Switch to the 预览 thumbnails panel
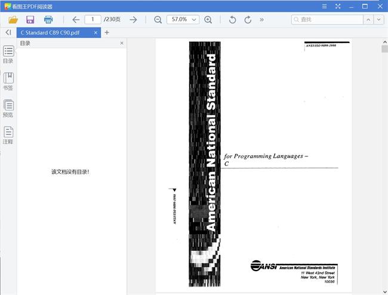The height and width of the screenshot is (295, 388). [8, 108]
